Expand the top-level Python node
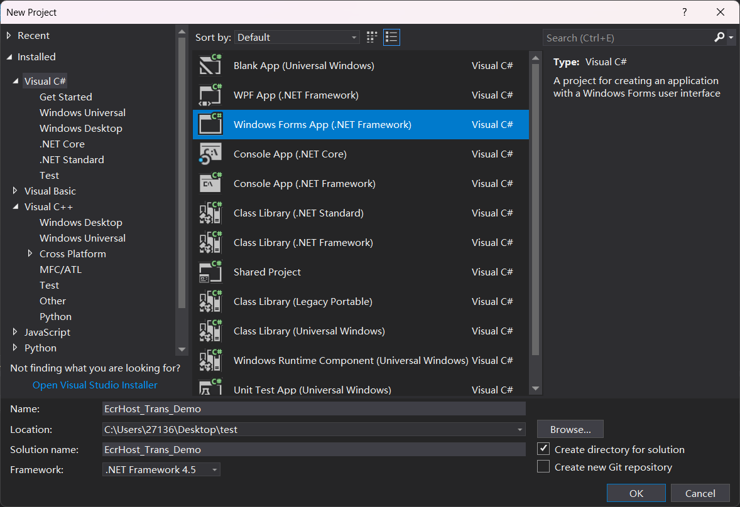This screenshot has height=507, width=740. pos(15,348)
